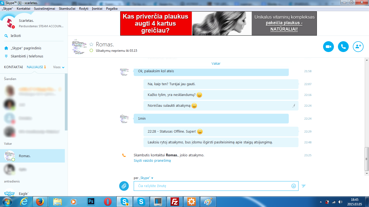
Task: Click Siųsti vaizdo pranešimą link
Action: (152, 160)
